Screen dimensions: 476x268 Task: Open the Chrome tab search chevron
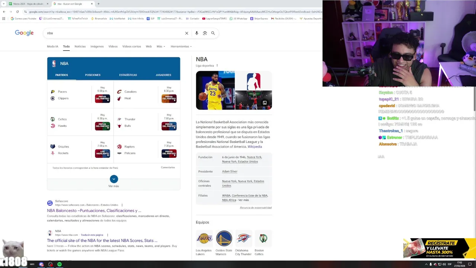point(4,4)
